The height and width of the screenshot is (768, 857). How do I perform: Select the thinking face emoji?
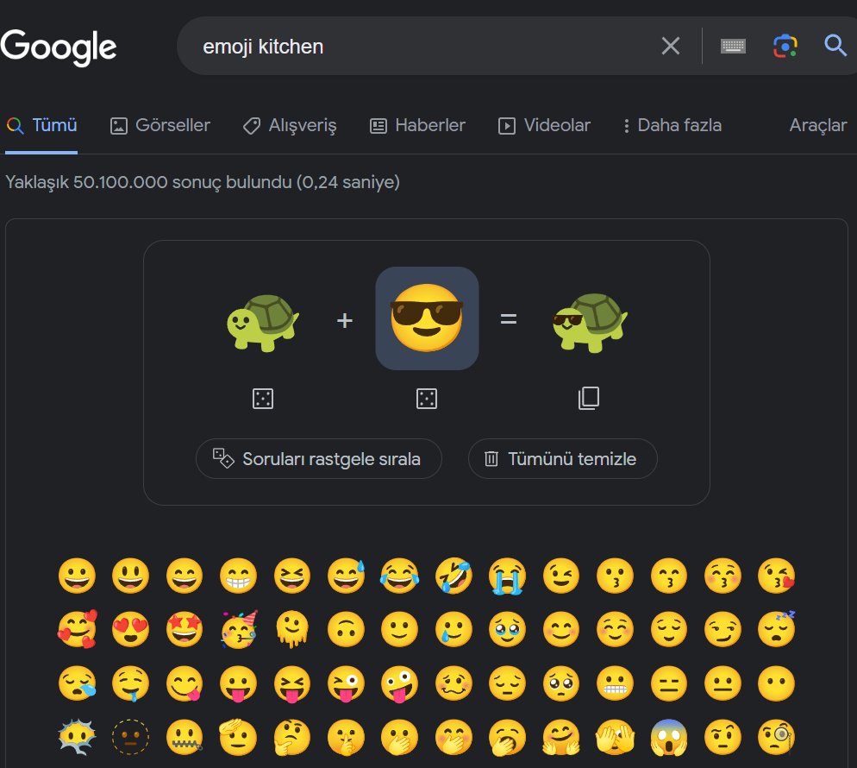(292, 737)
